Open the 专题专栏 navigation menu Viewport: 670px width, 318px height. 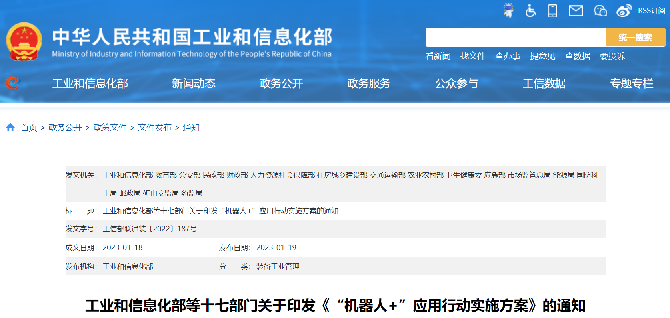pyautogui.click(x=632, y=83)
